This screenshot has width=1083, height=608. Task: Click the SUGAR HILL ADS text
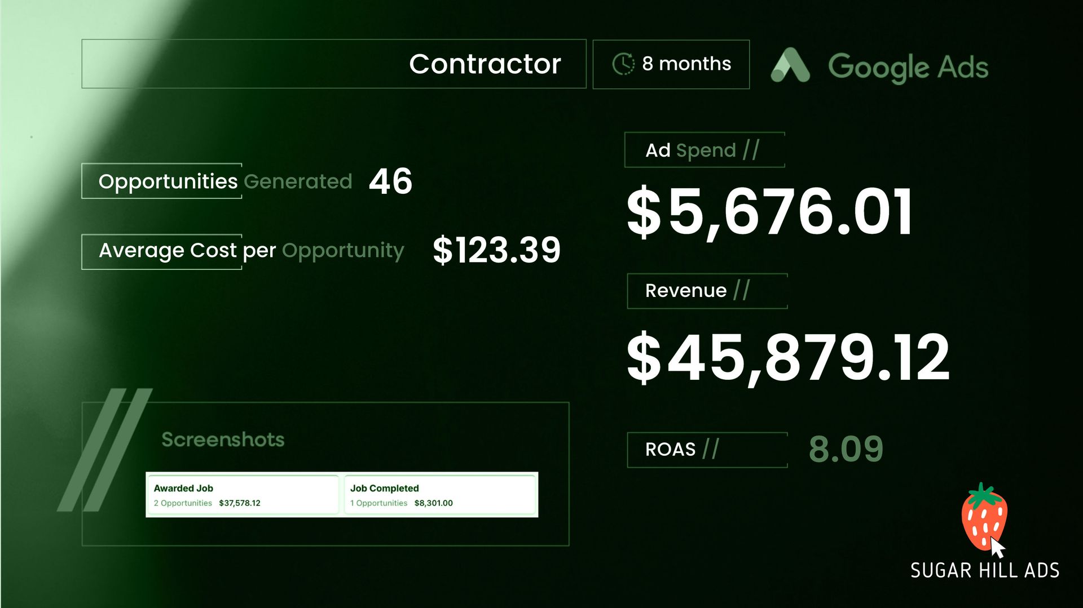coord(984,570)
